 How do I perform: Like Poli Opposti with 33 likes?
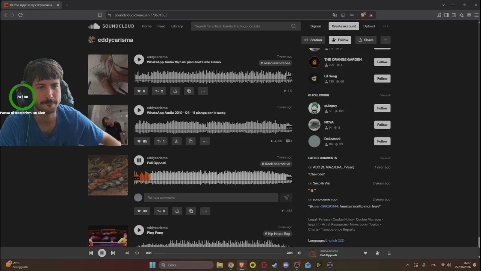[142, 211]
